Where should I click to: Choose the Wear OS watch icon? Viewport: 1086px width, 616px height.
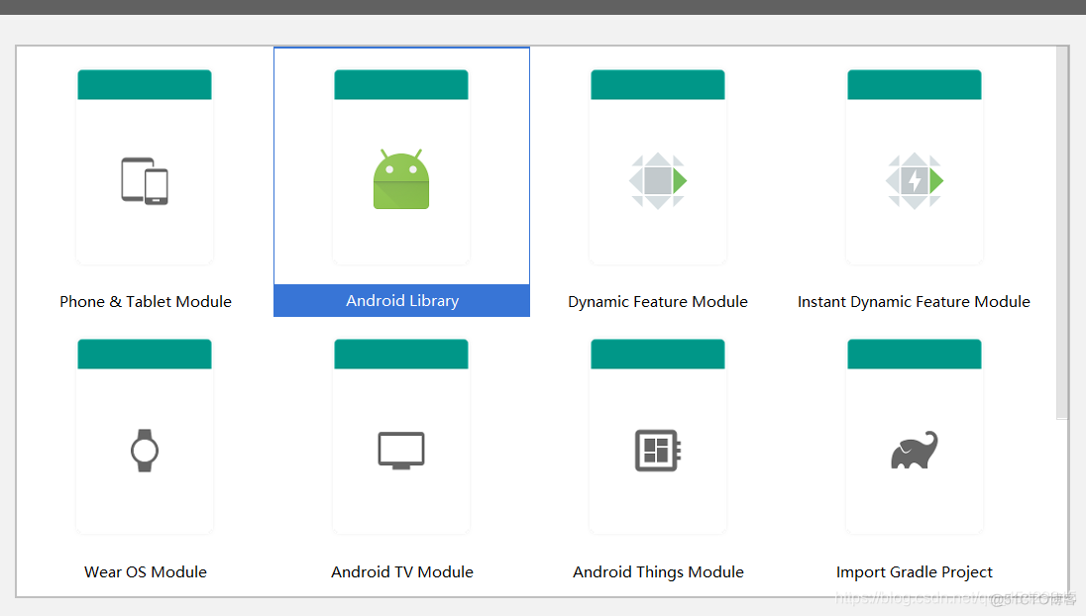tap(145, 451)
